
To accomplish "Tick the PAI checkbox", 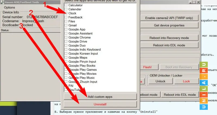I will pos(66,86).
